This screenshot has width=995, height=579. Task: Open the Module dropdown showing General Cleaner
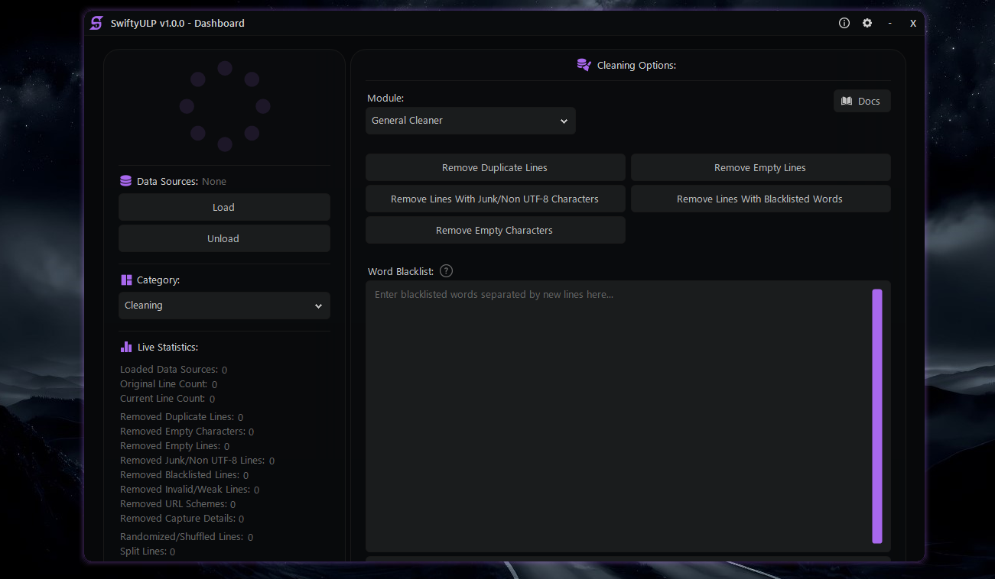(x=470, y=121)
